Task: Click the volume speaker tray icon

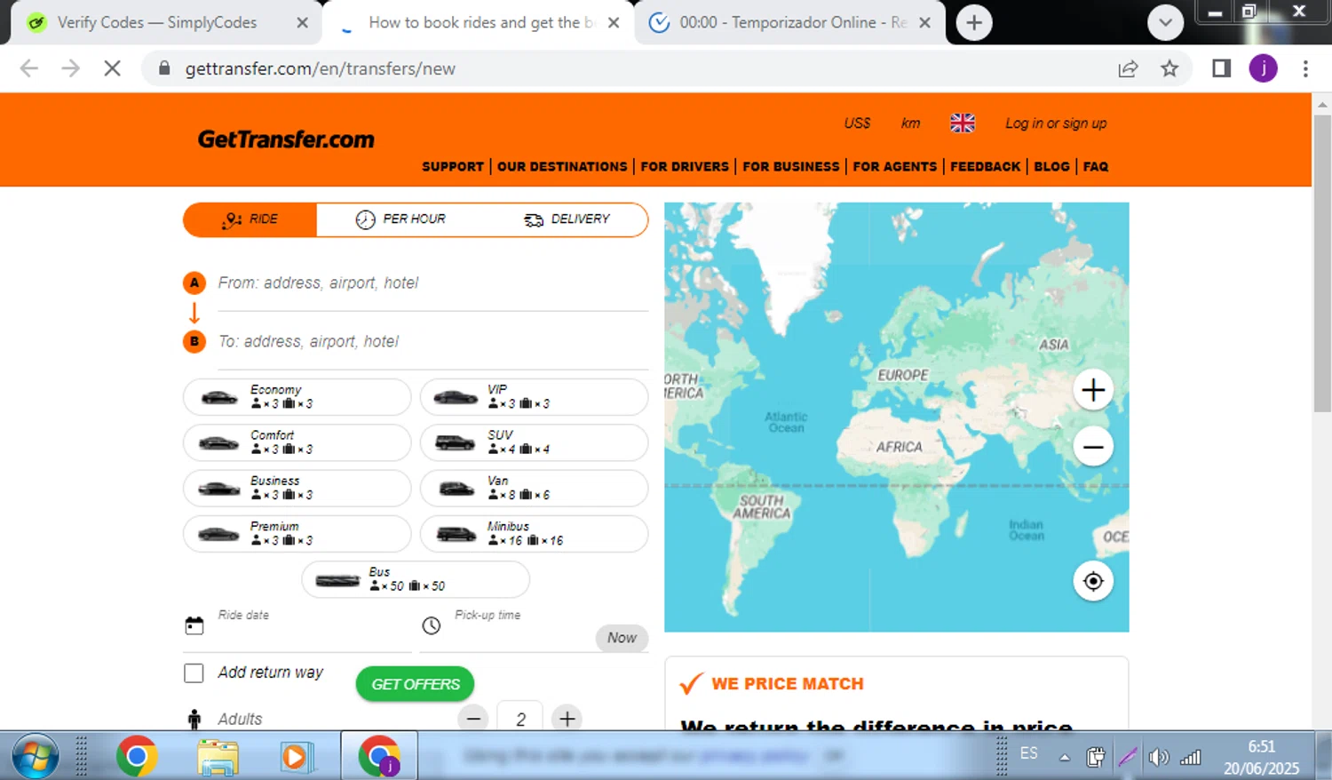Action: (1159, 757)
